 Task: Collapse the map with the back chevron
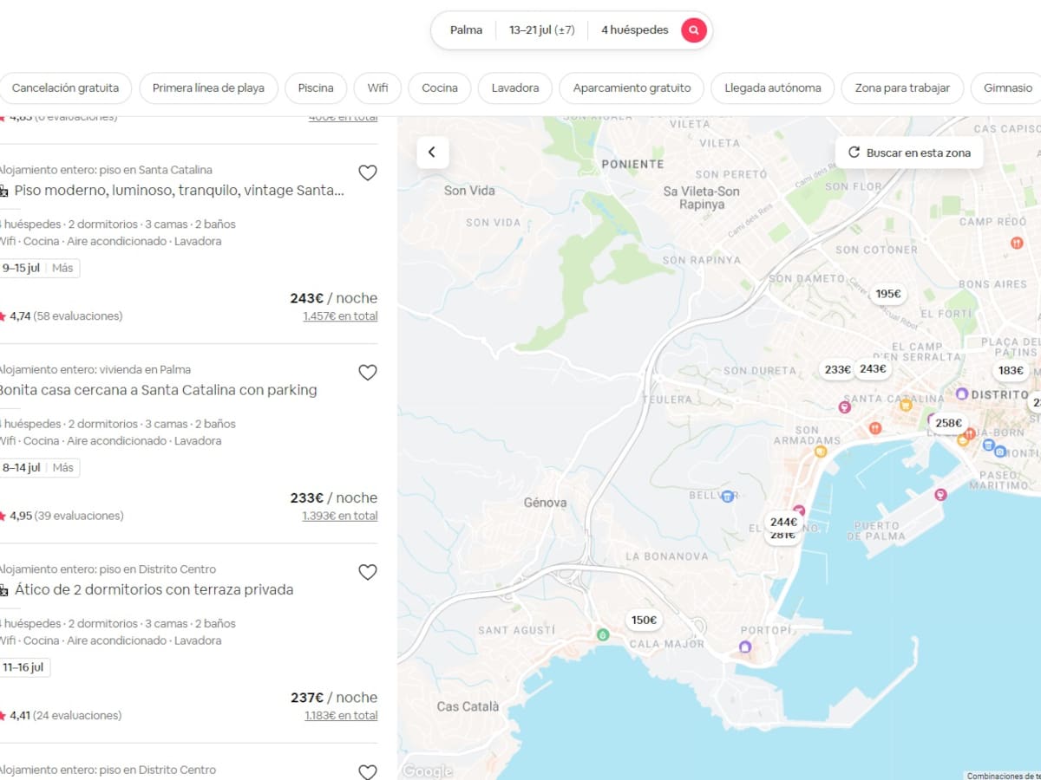coord(432,153)
